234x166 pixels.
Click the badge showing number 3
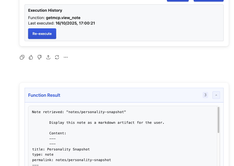coord(205,95)
